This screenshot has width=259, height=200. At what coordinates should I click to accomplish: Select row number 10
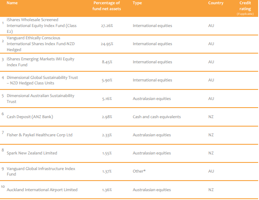[x=3, y=186]
